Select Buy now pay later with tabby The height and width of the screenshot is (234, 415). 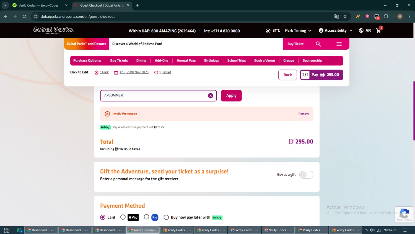(166, 217)
